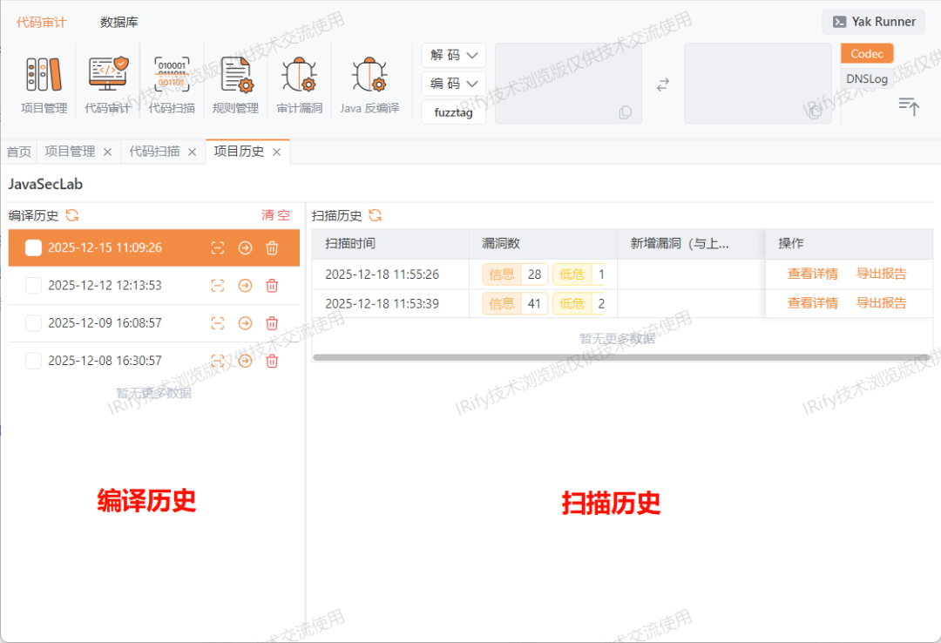This screenshot has width=941, height=643.
Task: Check the box for 2025-12-08 16:30:57
Action: (34, 361)
